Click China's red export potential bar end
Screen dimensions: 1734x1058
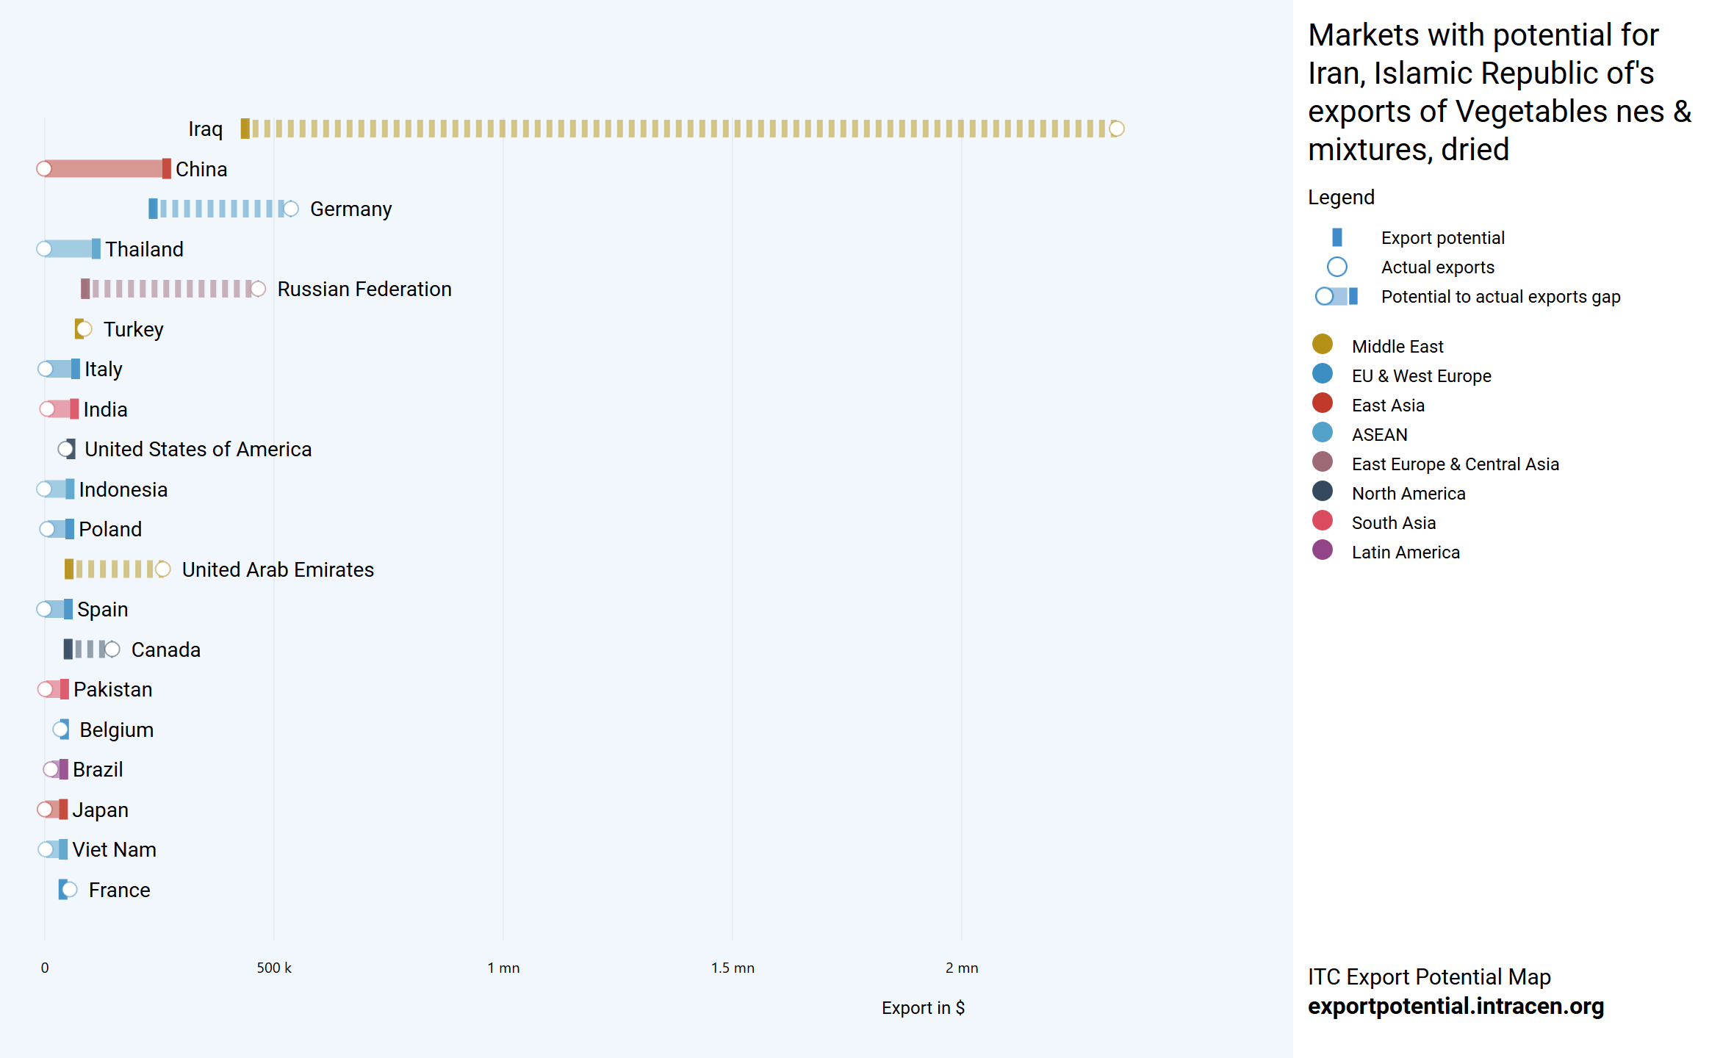tap(167, 169)
